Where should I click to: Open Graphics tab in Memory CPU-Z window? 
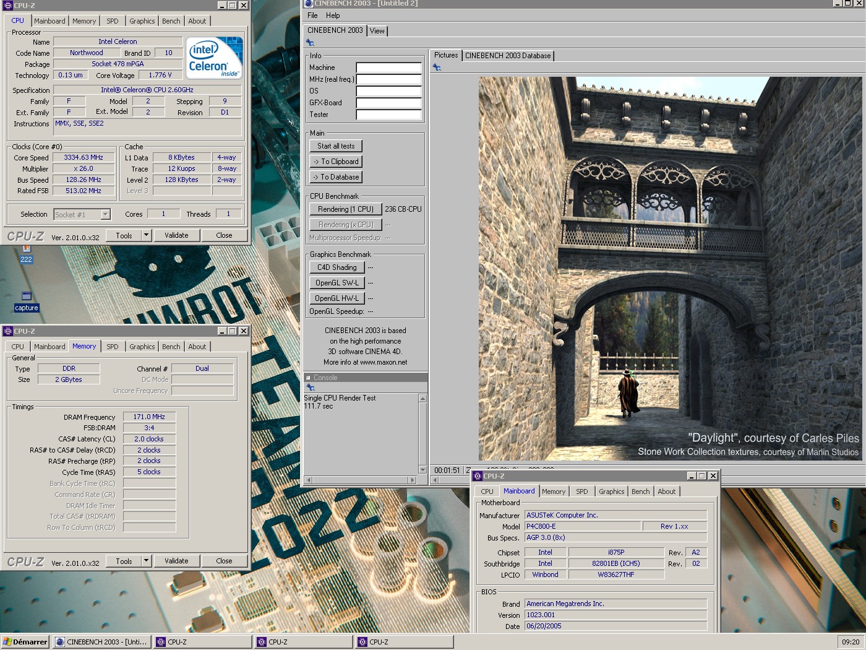click(142, 347)
